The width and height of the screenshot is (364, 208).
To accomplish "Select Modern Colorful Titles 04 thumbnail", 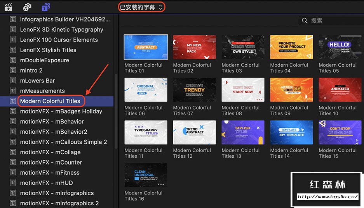I will point(291,47).
